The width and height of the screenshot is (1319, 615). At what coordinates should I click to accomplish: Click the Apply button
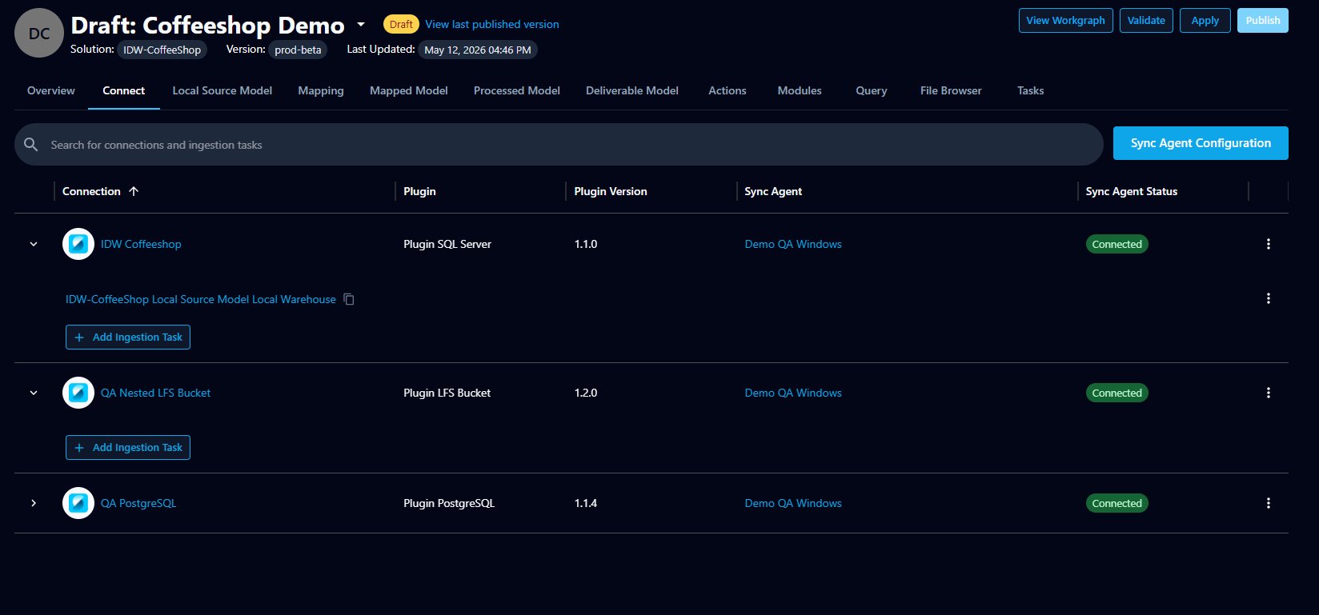[x=1205, y=21]
